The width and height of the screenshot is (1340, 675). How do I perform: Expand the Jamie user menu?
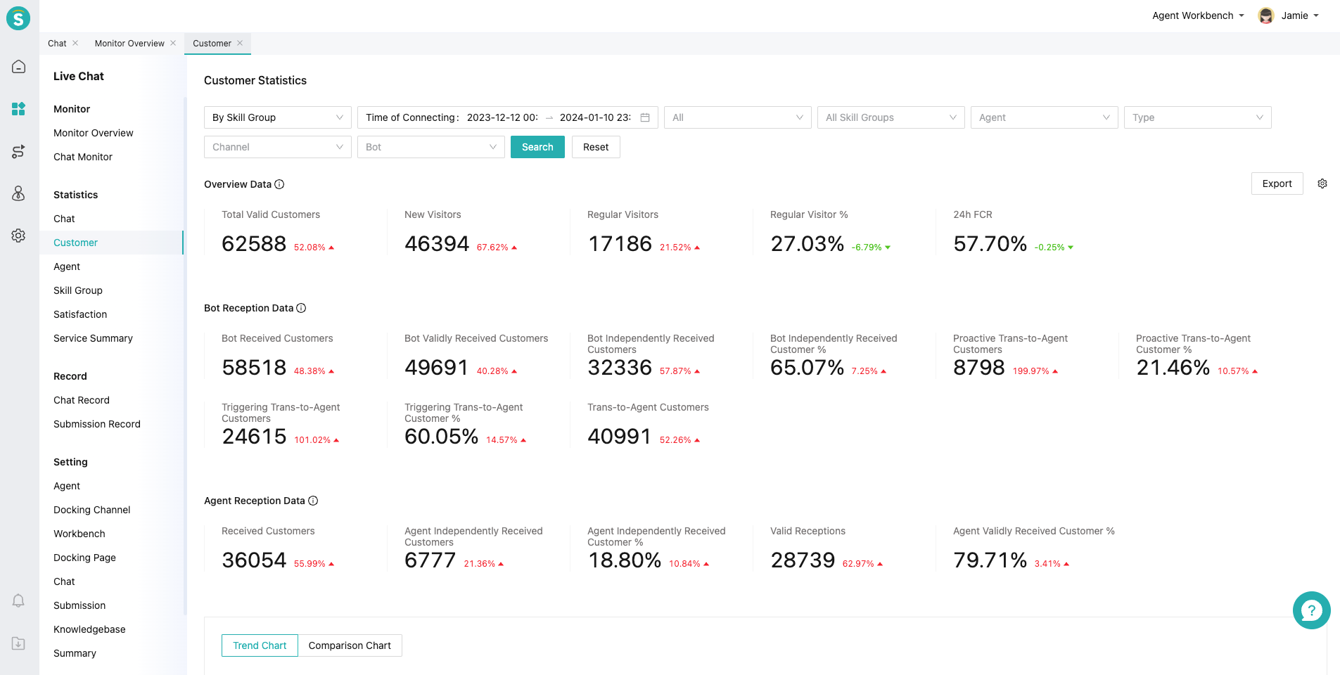(1300, 15)
